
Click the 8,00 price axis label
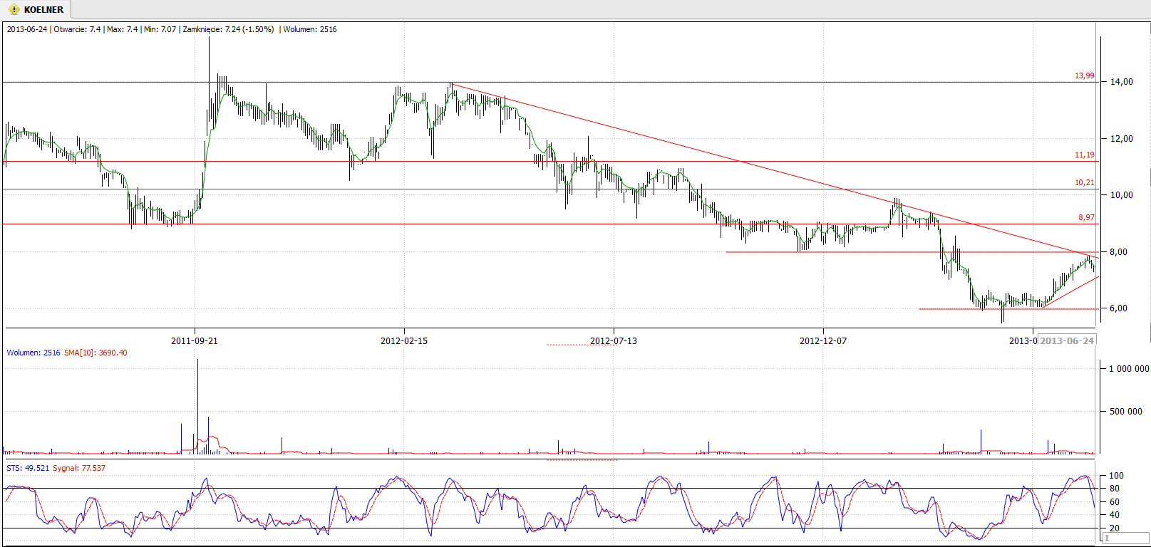click(1118, 251)
